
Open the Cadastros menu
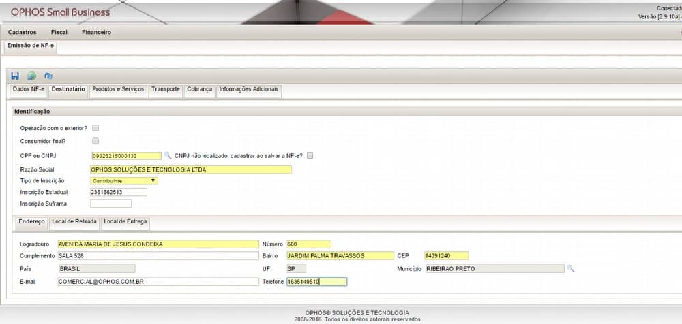pos(23,32)
